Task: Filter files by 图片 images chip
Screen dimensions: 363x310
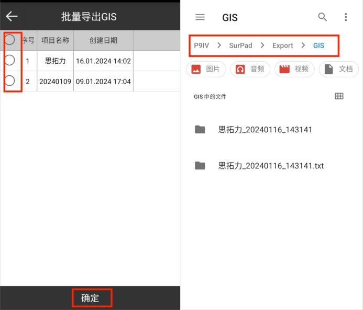Action: (x=206, y=69)
